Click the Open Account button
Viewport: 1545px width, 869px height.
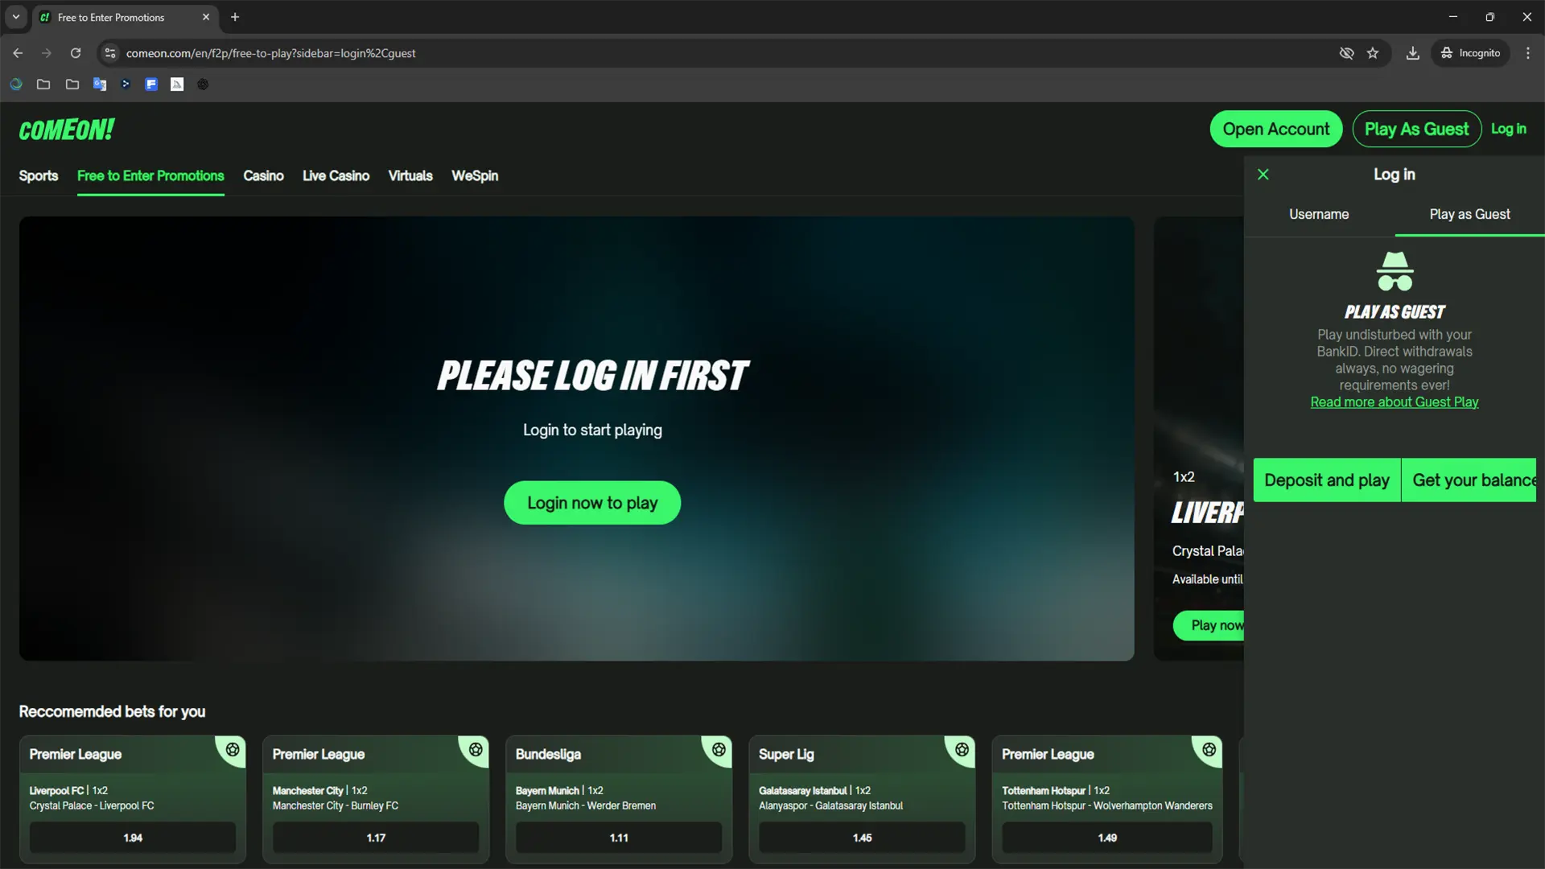(x=1275, y=129)
